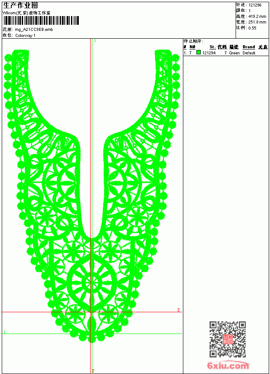Image resolution: width=270 pixels, height=374 pixels.
Task: Click the N# column header
Action: click(x=192, y=47)
